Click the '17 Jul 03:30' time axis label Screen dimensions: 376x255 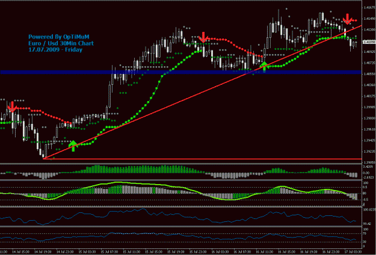tap(352, 251)
